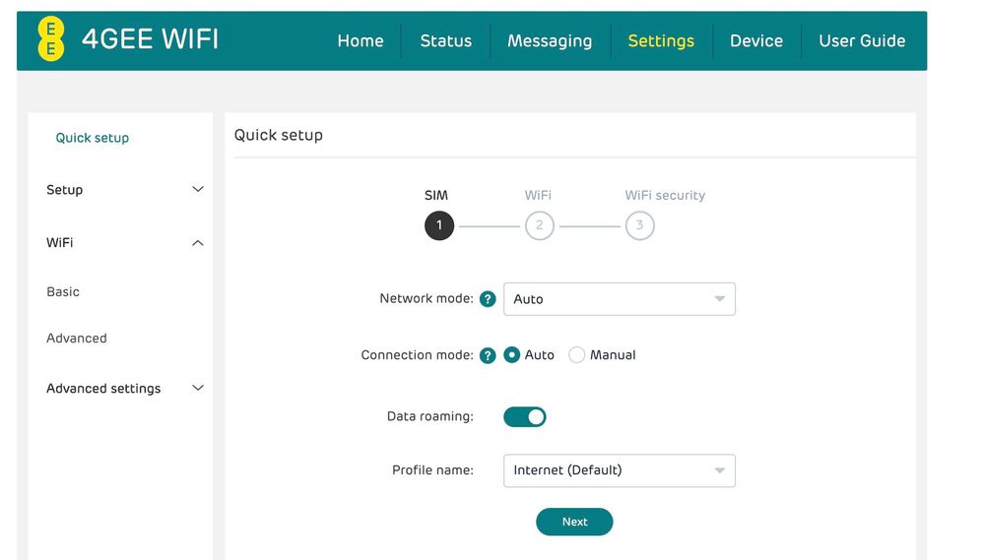Go to the Messaging tab

[550, 41]
